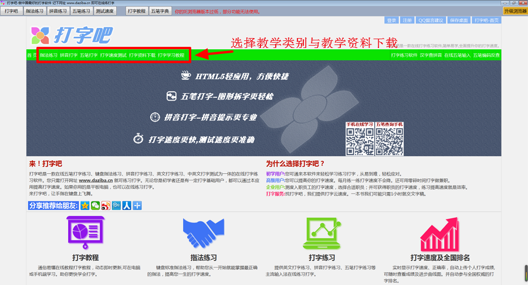Click the 为什么选择打字吧？ heading
This screenshot has height=285, width=528.
295,164
